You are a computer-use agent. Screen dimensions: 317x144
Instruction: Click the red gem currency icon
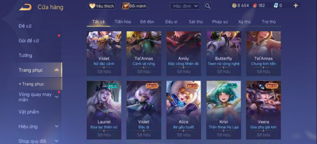coord(255,6)
